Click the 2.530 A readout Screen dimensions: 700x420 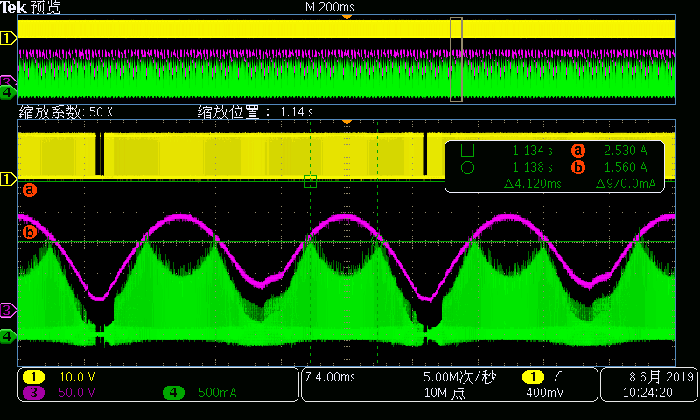[x=625, y=150]
